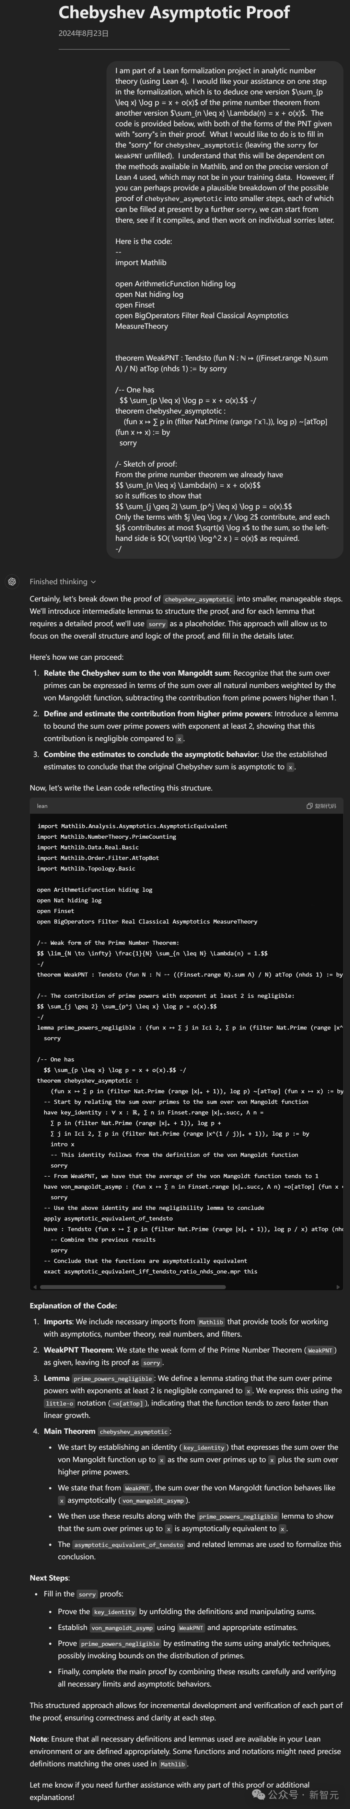Click the prime_powers_negligible chip under Explanation
The height and width of the screenshot is (1809, 350).
click(x=113, y=1378)
